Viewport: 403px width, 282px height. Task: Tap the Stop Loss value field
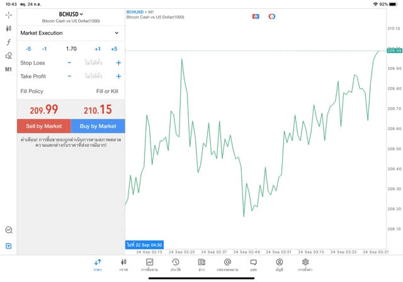(x=94, y=62)
